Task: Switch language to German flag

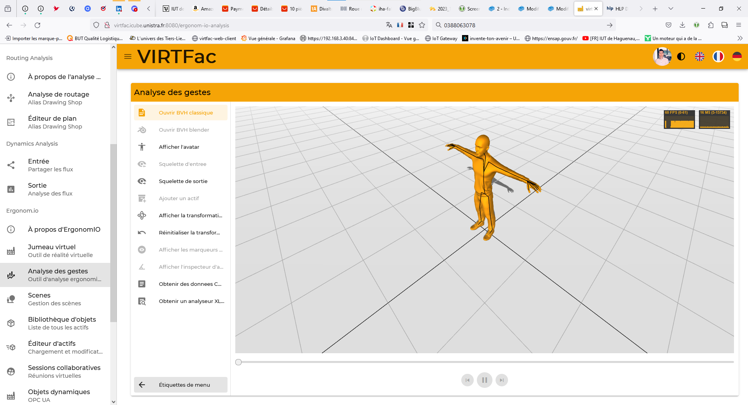Action: tap(737, 56)
